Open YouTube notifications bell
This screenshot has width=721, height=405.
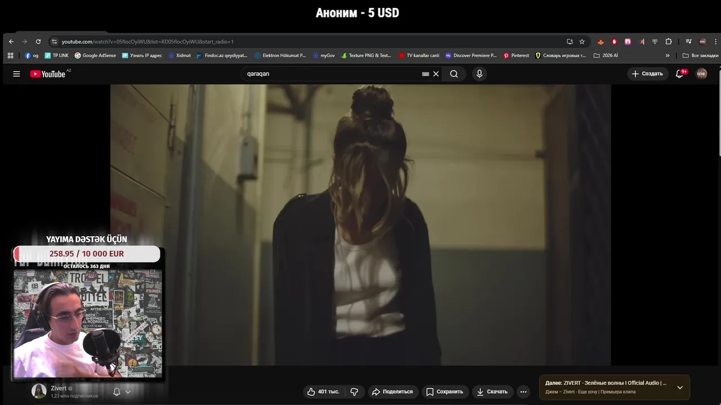(679, 74)
